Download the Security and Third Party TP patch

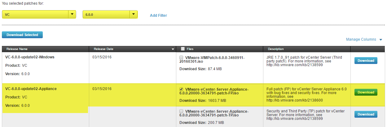pyautogui.click(x=366, y=114)
